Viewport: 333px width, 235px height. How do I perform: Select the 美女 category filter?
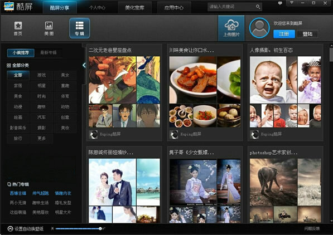(65, 75)
